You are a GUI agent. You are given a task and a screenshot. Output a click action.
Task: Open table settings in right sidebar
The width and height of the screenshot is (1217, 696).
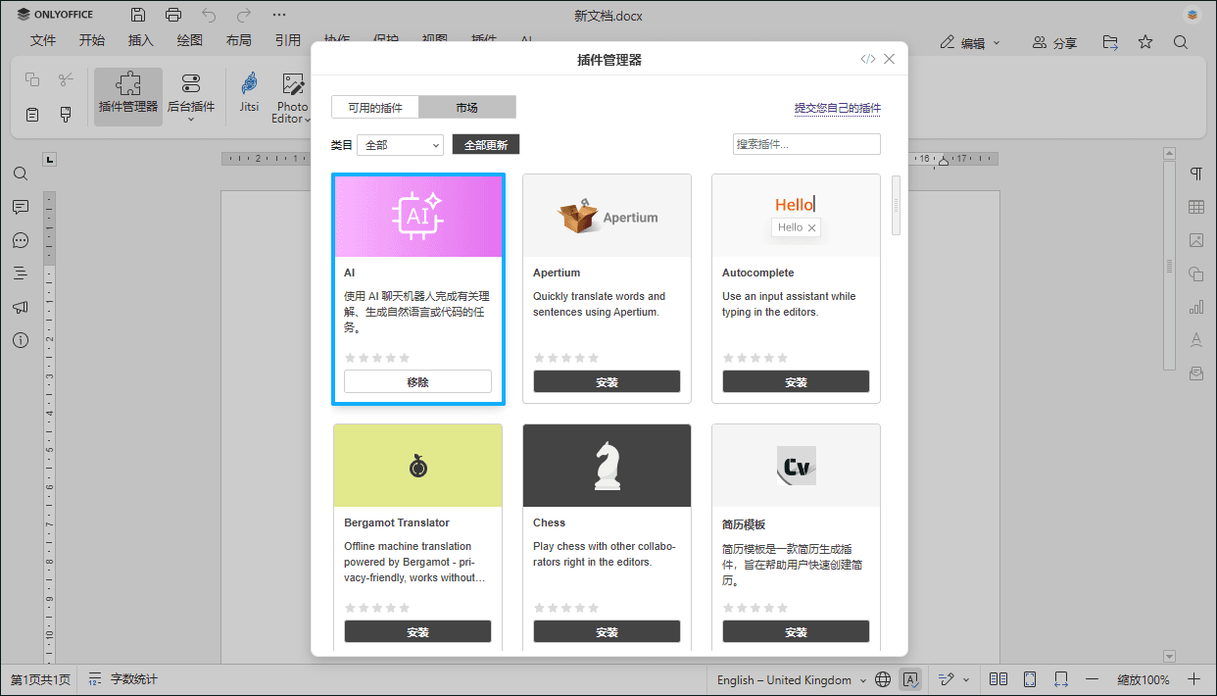pyautogui.click(x=1195, y=207)
